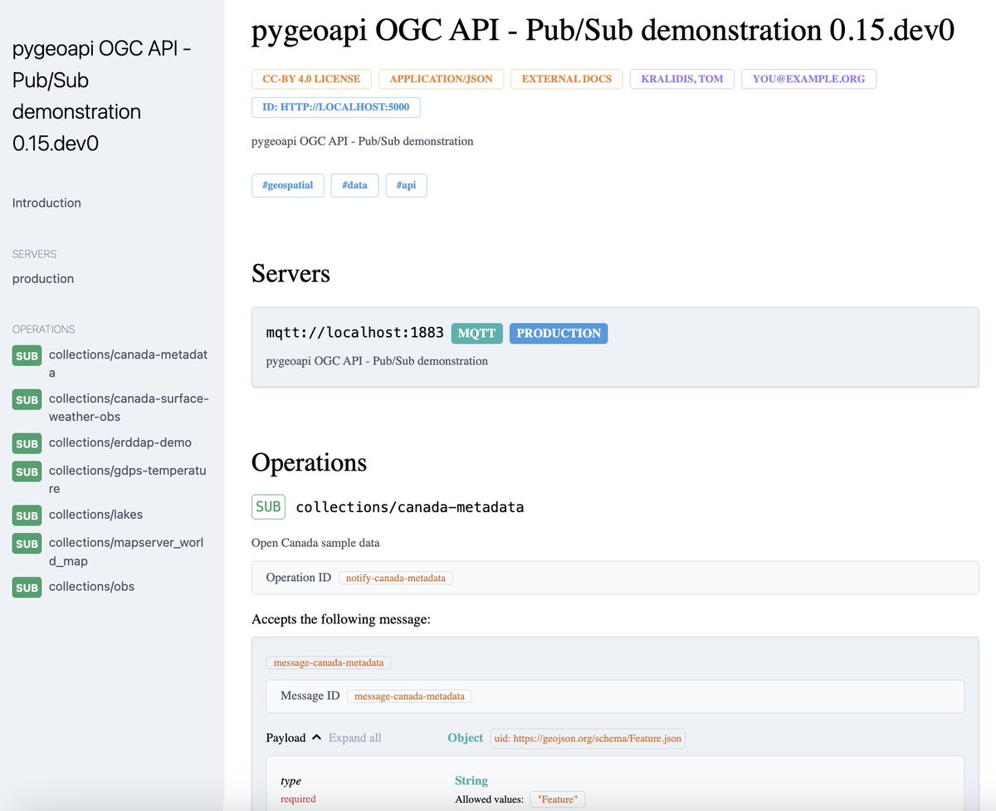This screenshot has height=811, width=996.
Task: Click the type property name
Action: point(290,780)
